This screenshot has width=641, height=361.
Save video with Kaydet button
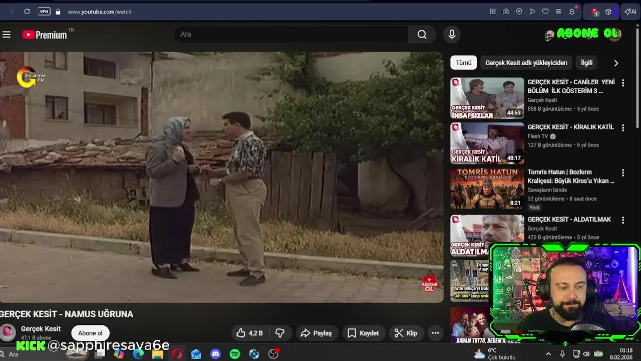tap(363, 333)
